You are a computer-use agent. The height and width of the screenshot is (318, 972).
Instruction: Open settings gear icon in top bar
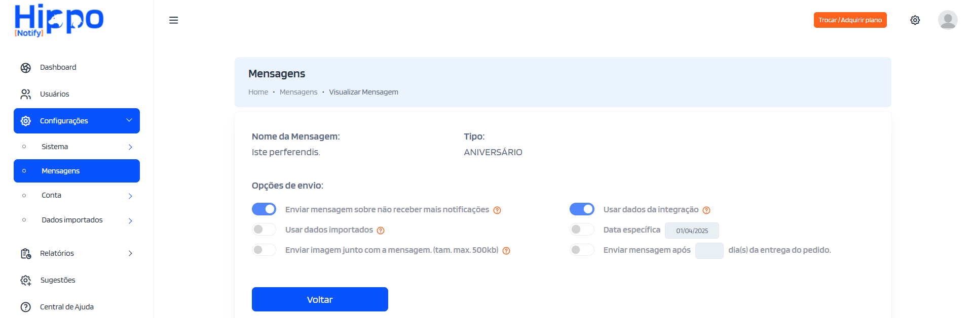click(x=915, y=20)
